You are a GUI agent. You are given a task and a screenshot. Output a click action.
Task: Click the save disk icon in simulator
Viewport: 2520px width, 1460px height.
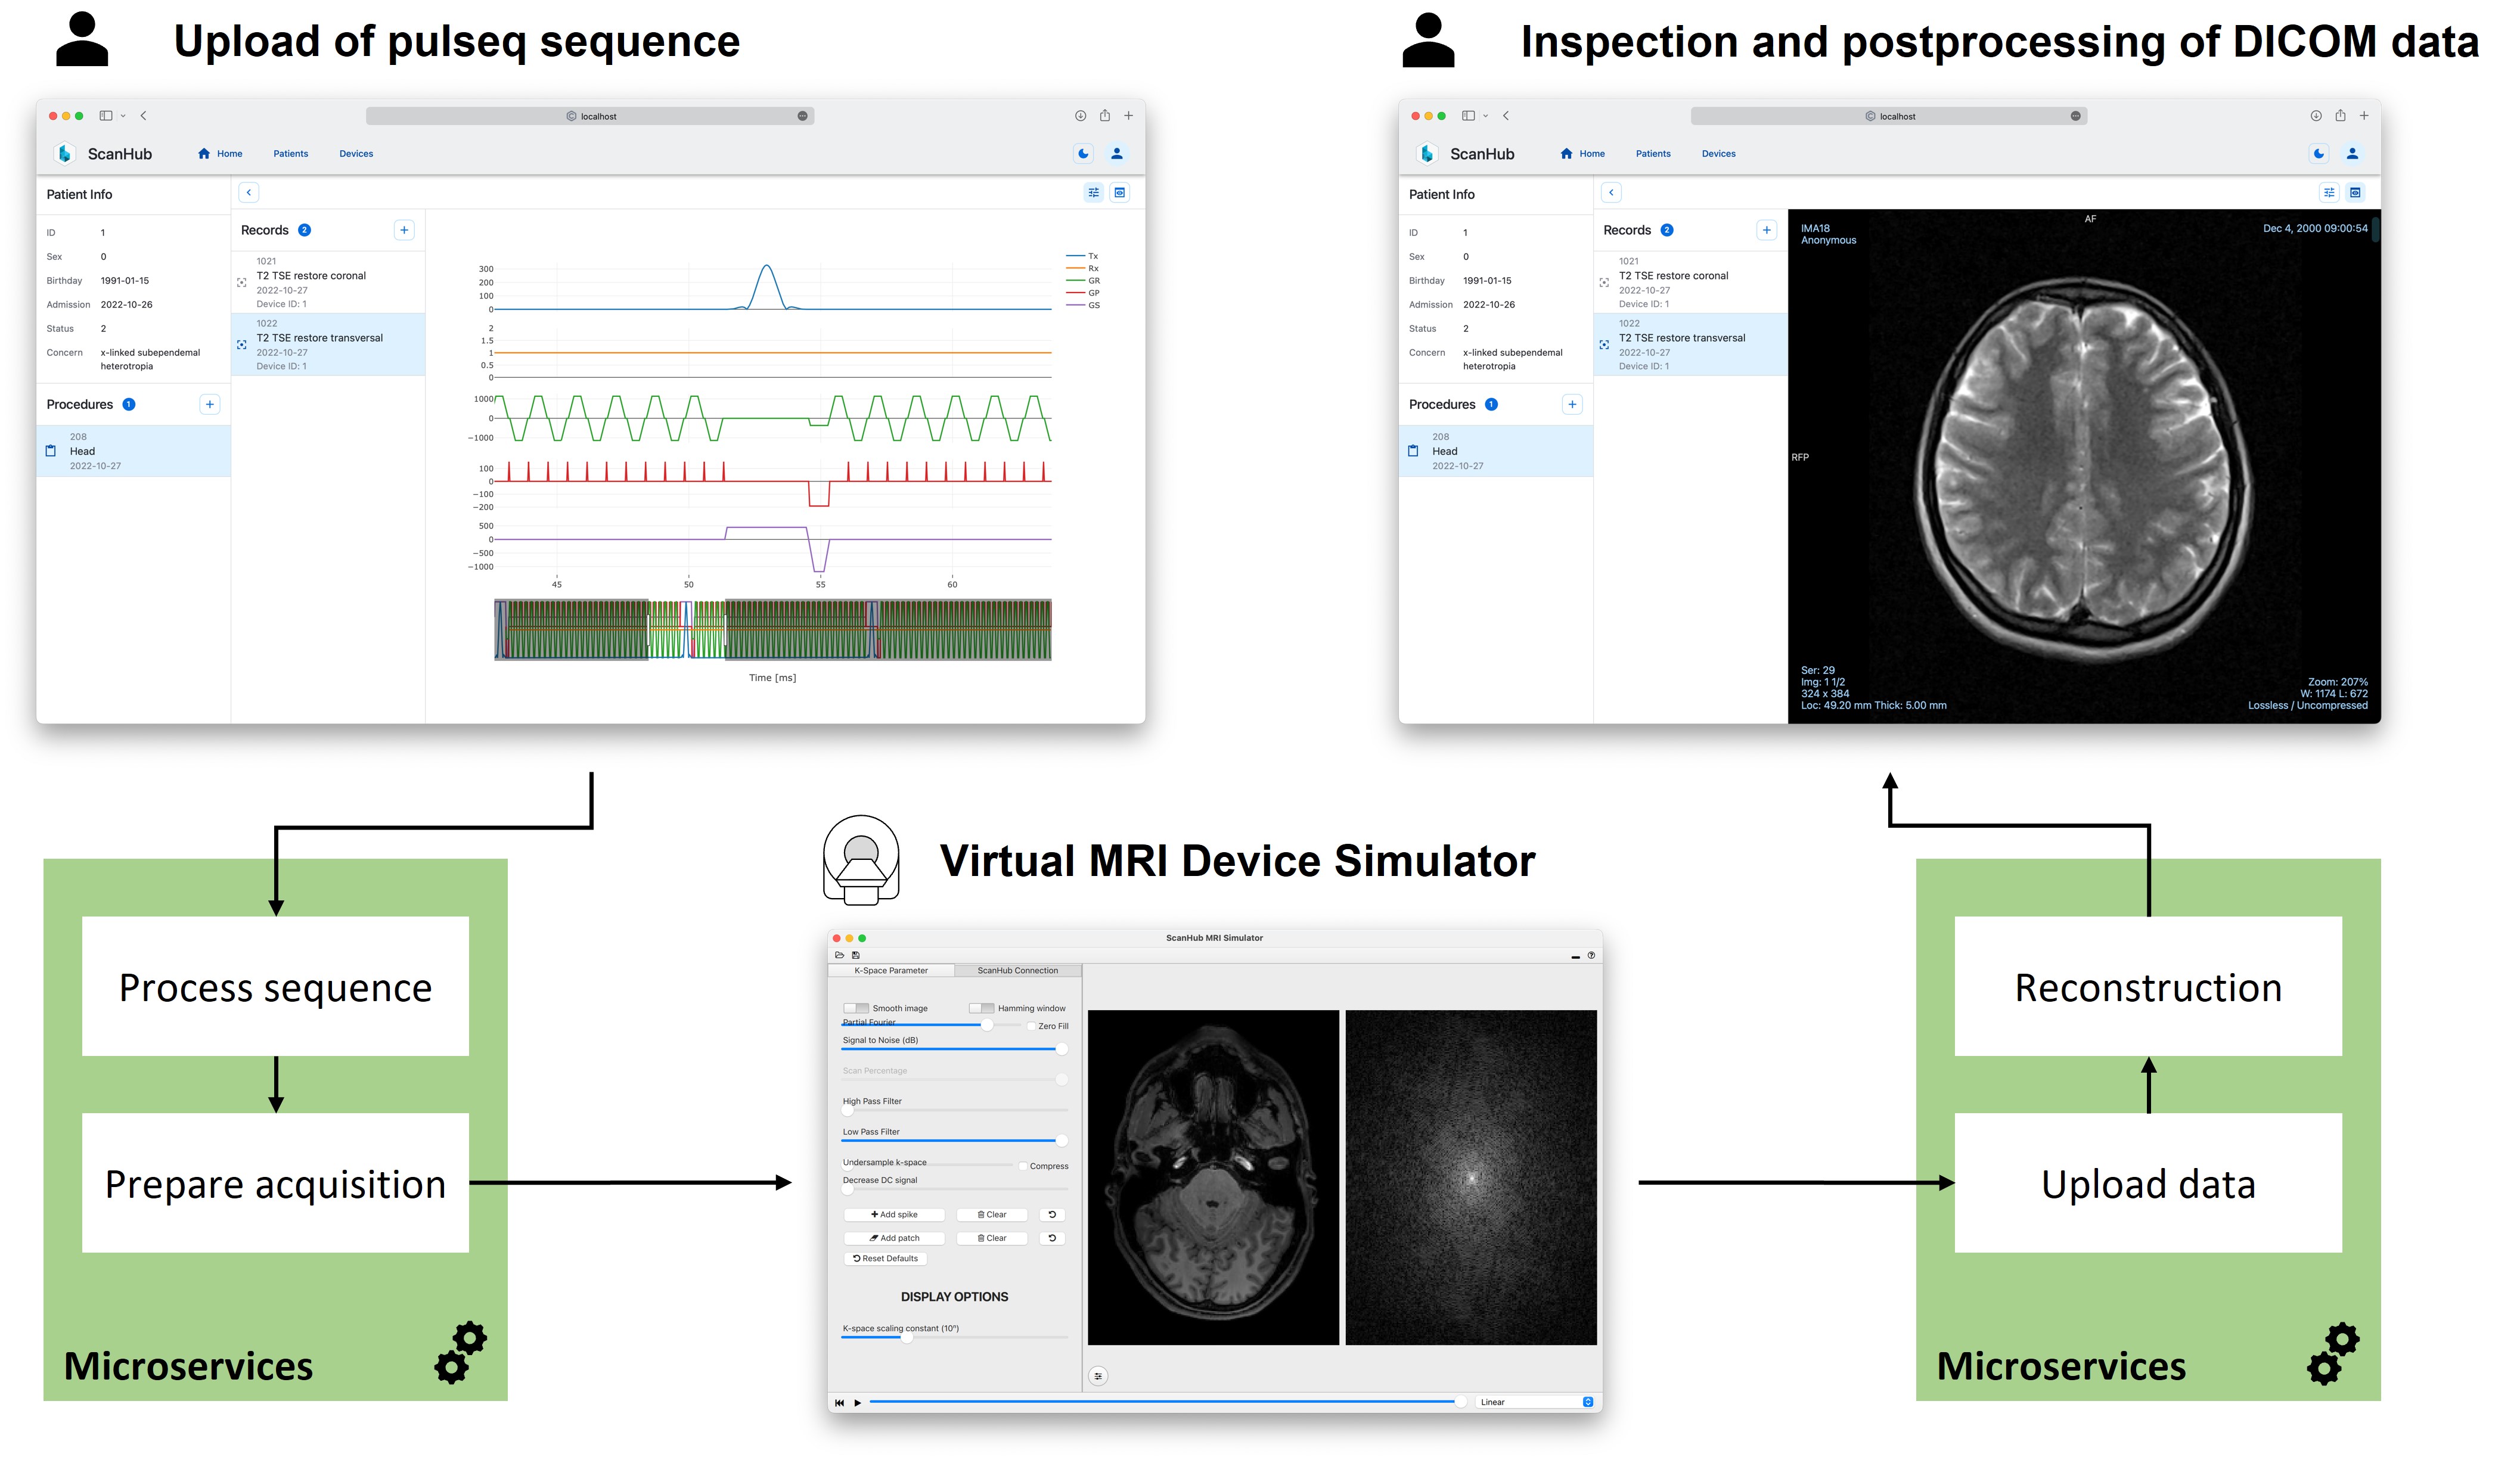tap(856, 955)
